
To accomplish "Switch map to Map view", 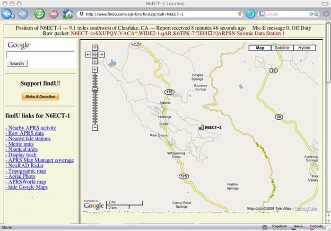I will tap(260, 48).
